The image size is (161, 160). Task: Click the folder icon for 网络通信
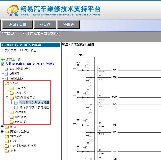pyautogui.click(x=11, y=117)
